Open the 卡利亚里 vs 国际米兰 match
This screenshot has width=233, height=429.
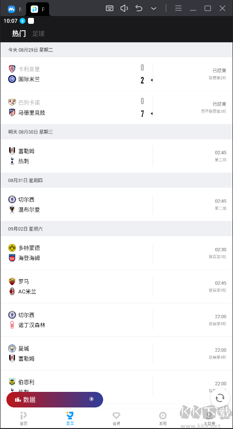[x=116, y=74]
